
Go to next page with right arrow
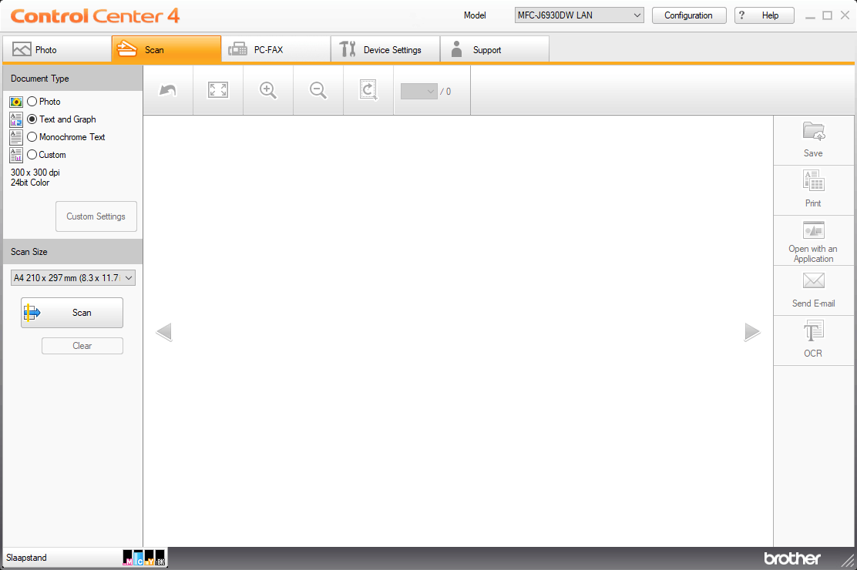752,332
